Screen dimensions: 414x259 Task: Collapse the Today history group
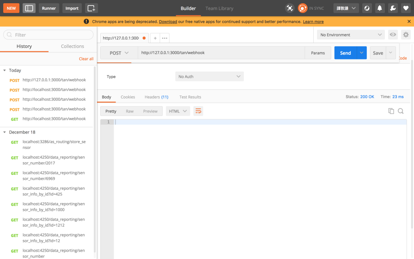(4, 70)
